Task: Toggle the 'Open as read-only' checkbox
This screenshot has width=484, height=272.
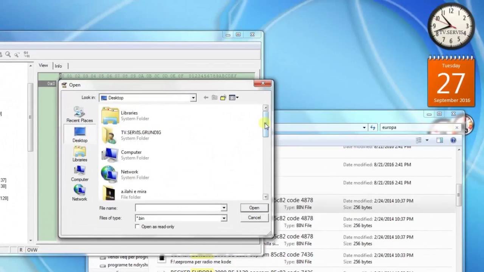Action: pos(137,226)
